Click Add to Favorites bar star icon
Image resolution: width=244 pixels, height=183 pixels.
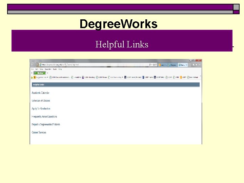[32, 77]
